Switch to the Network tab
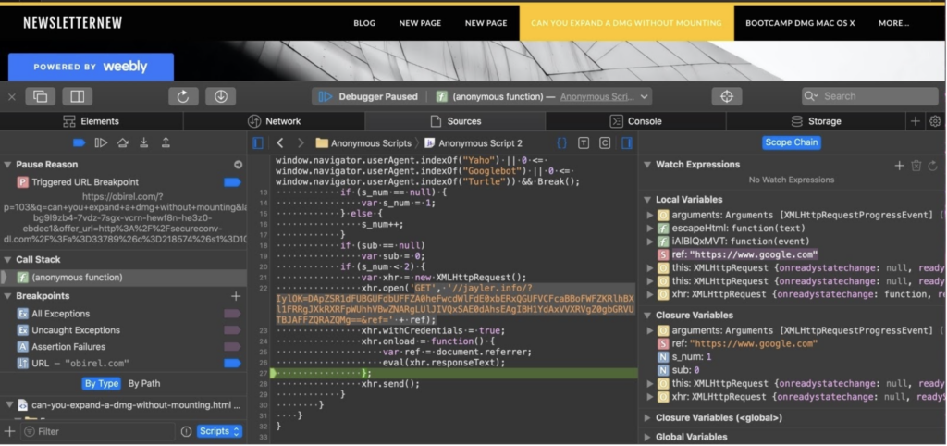The image size is (947, 446). pyautogui.click(x=274, y=121)
